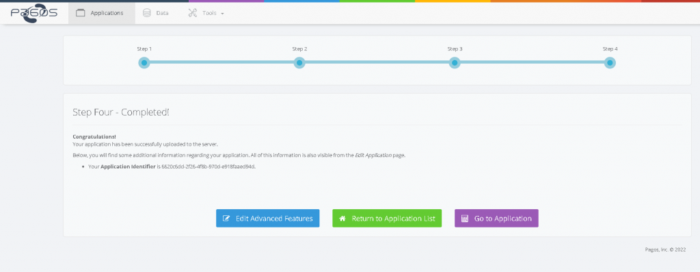
Task: Select the Step 2 progress marker
Action: point(299,63)
